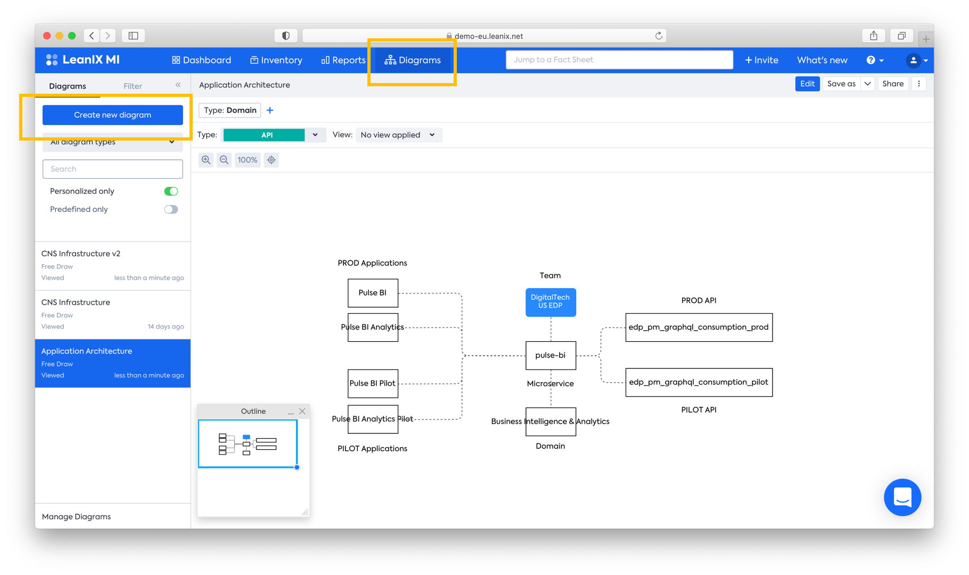Screen dimensions: 969x575
Task: Open the Reports menu
Action: click(343, 60)
